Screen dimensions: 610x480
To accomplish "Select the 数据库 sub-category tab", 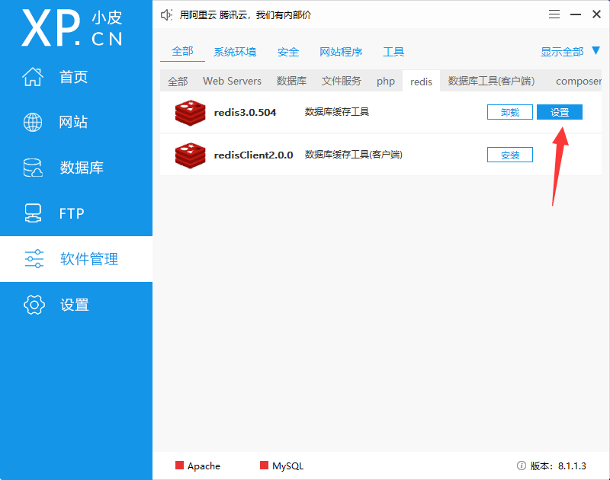I will pos(292,81).
